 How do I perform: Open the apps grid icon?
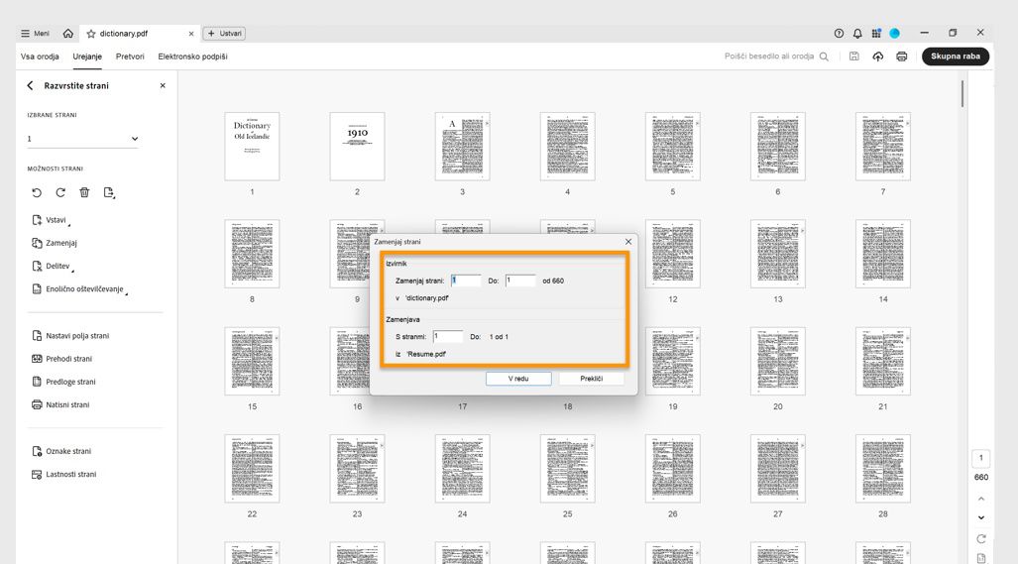(x=876, y=33)
